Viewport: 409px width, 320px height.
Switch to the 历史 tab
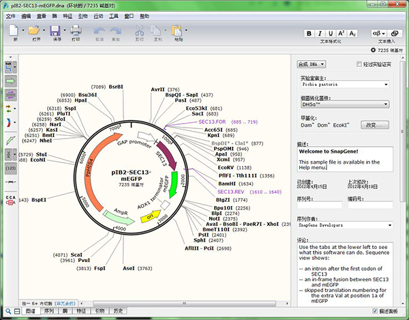[118, 311]
